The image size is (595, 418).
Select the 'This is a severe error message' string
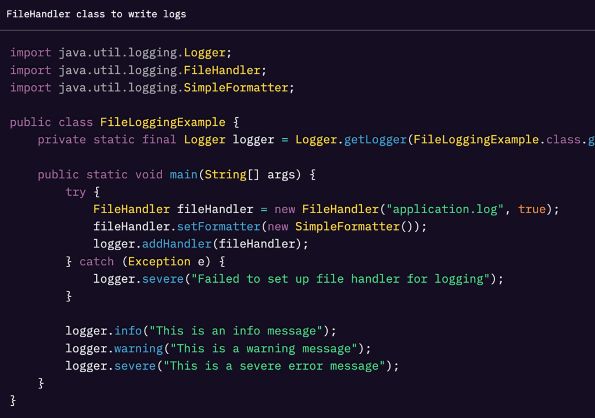pyautogui.click(x=276, y=366)
